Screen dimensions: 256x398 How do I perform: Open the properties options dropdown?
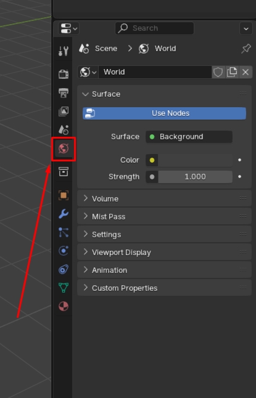246,28
